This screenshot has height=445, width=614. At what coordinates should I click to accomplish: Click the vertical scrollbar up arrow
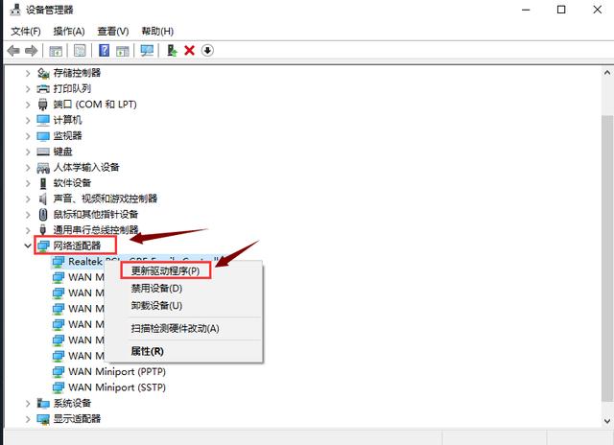(x=607, y=73)
